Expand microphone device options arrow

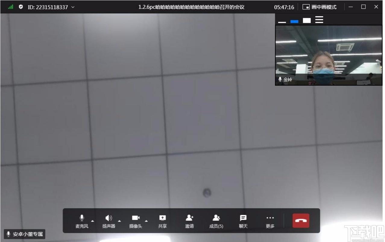[93, 221]
